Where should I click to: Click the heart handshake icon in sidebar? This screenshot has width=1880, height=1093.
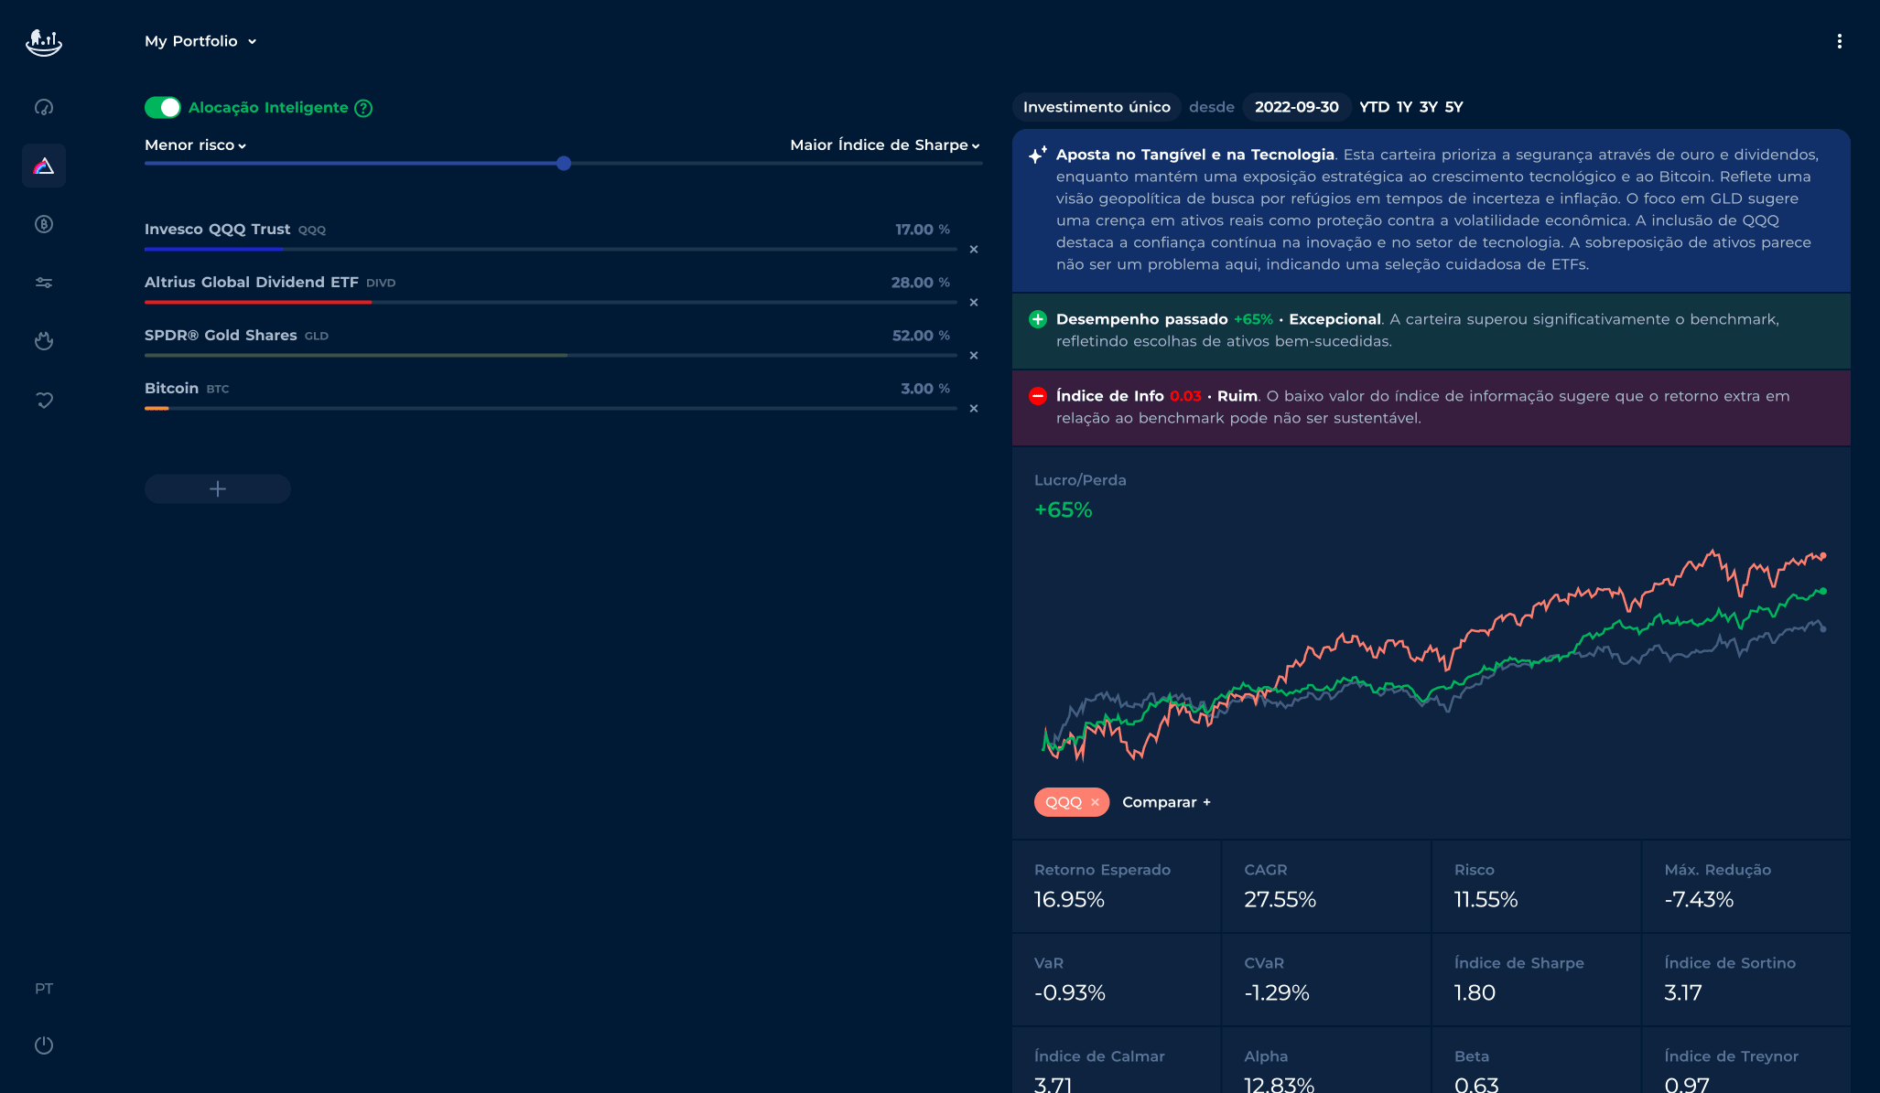[44, 400]
